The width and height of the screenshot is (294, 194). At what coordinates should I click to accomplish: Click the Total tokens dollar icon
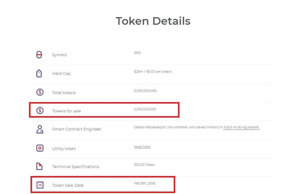[40, 92]
